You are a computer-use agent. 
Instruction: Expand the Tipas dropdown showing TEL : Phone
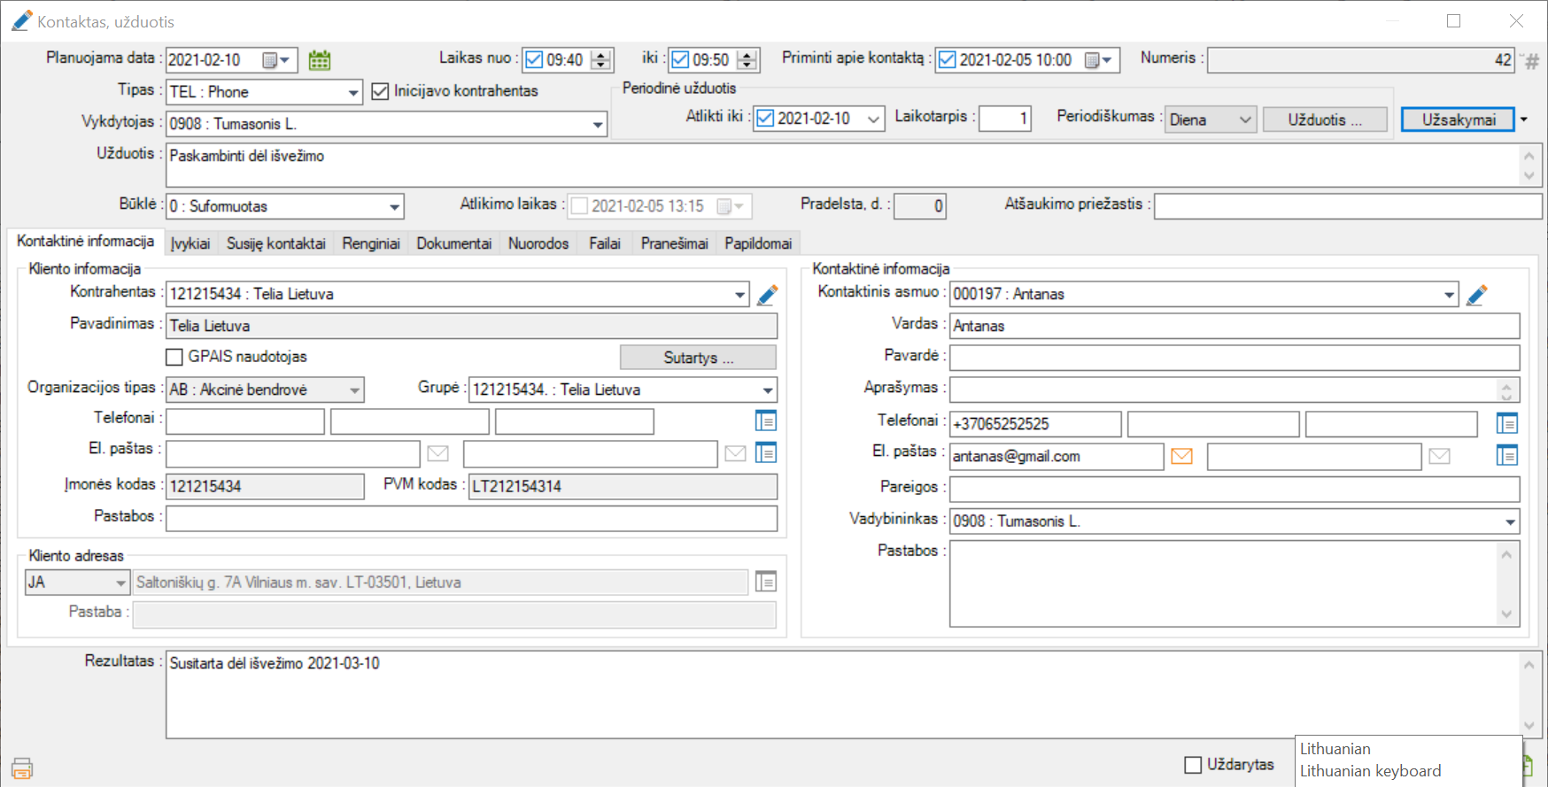[352, 92]
